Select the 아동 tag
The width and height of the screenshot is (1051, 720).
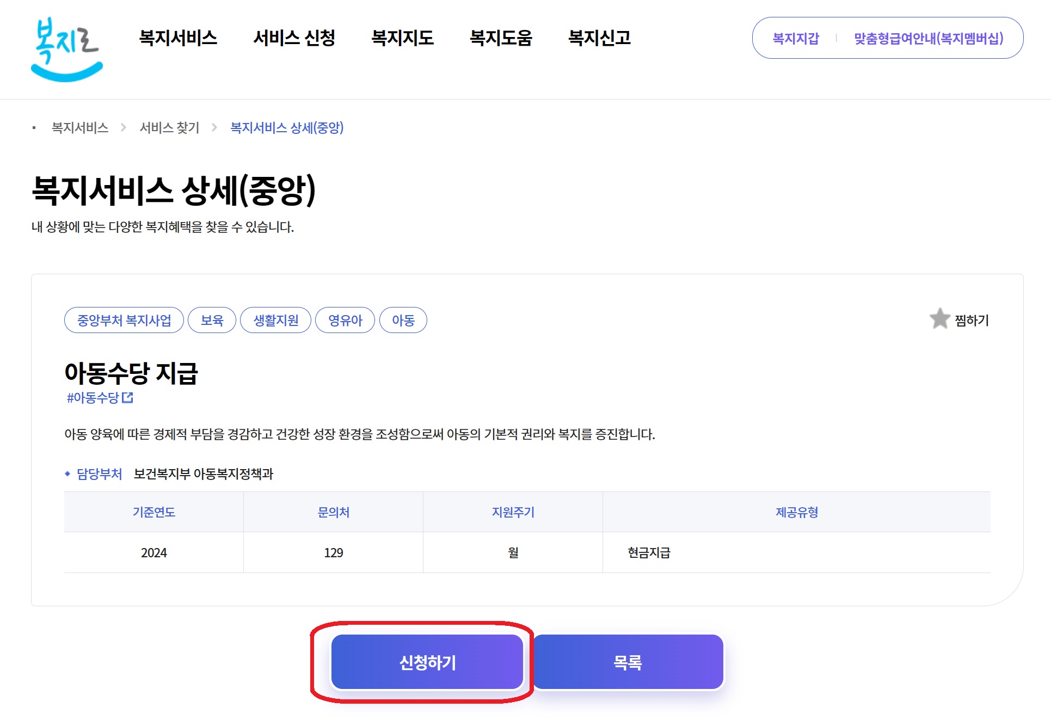point(403,320)
